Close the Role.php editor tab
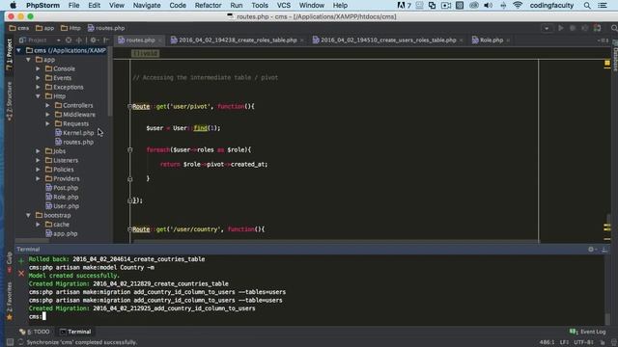The width and height of the screenshot is (618, 347). point(508,40)
